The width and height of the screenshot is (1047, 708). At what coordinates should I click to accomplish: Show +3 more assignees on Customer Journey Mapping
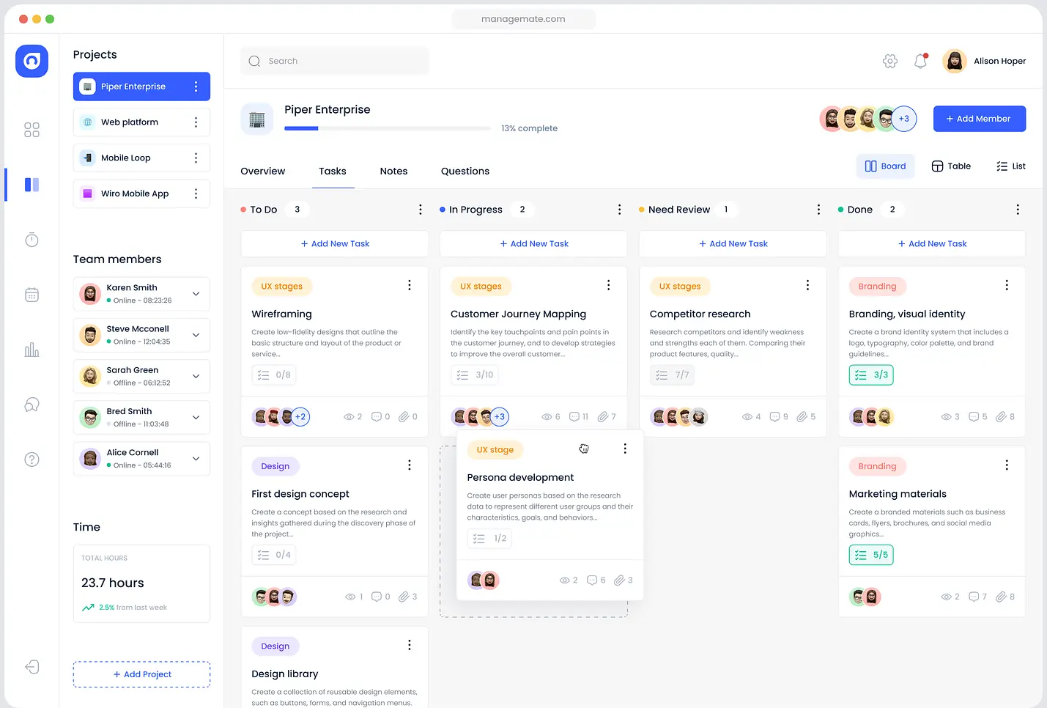[500, 417]
